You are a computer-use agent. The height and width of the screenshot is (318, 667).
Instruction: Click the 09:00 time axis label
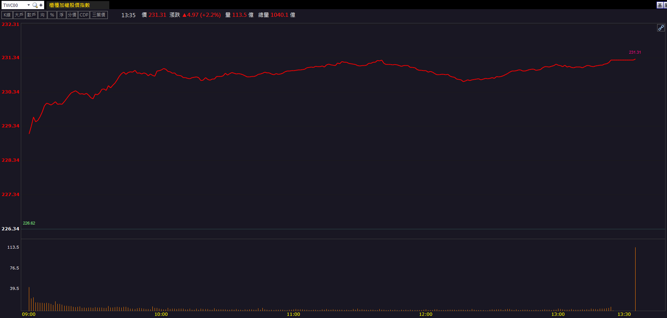point(29,314)
